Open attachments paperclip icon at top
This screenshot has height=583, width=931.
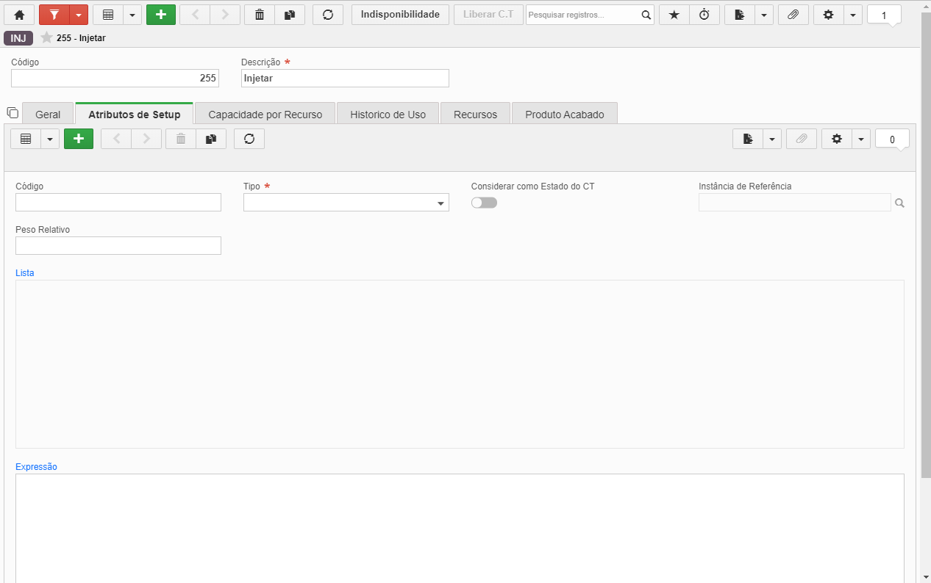[793, 15]
